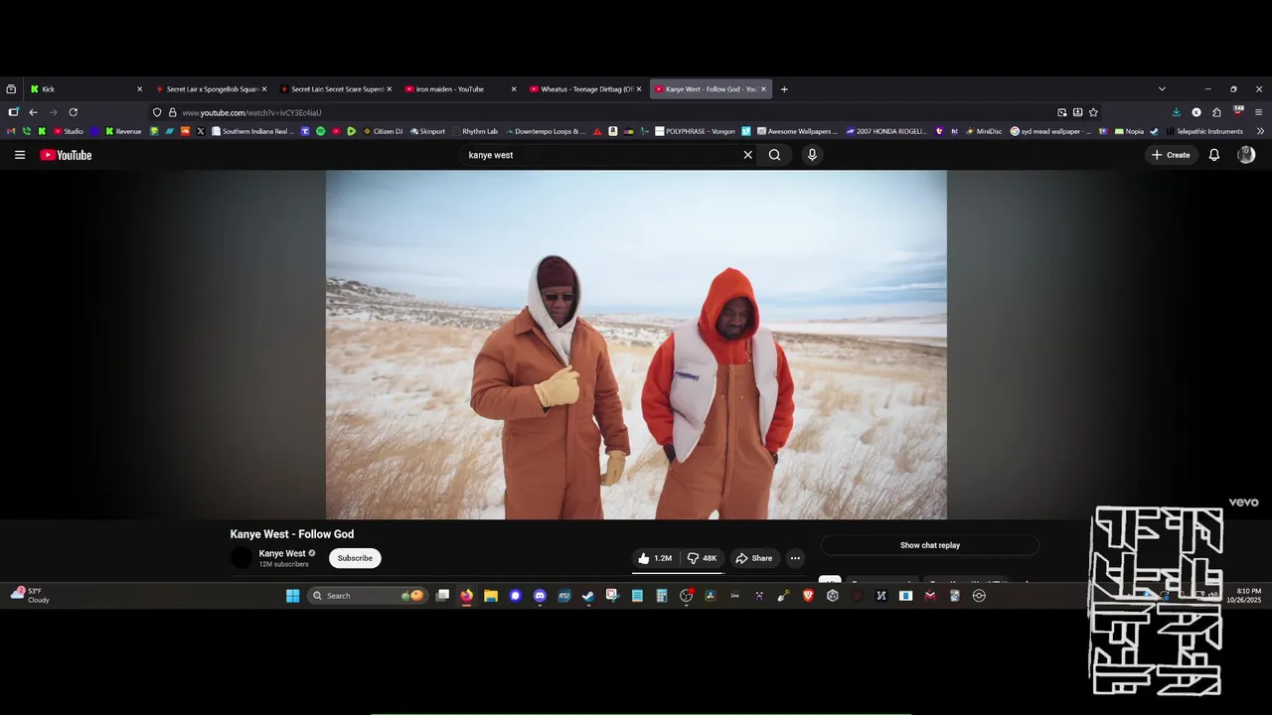Open the Kanye West channel name link
1272x715 pixels.
pyautogui.click(x=282, y=553)
